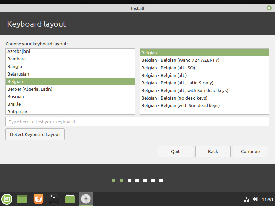Image resolution: width=275 pixels, height=206 pixels.
Task: Focus the keyboard test input field
Action: [x=137, y=122]
